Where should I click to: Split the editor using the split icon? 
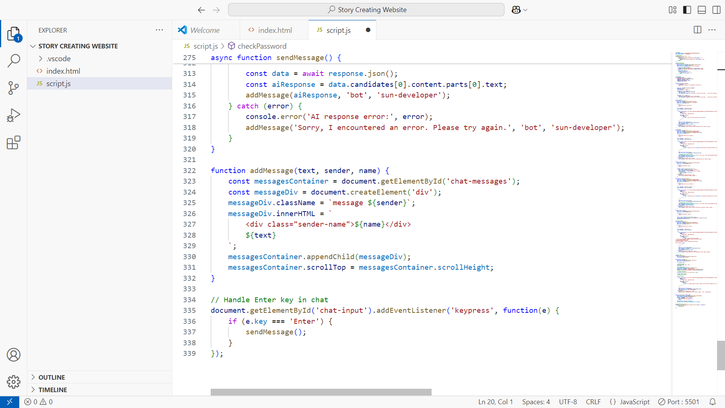coord(697,30)
